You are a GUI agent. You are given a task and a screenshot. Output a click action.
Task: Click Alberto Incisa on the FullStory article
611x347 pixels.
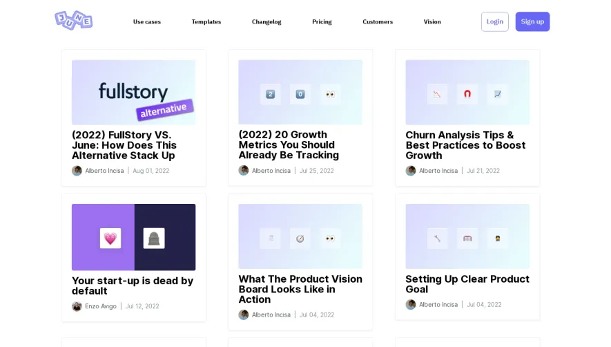(x=104, y=171)
